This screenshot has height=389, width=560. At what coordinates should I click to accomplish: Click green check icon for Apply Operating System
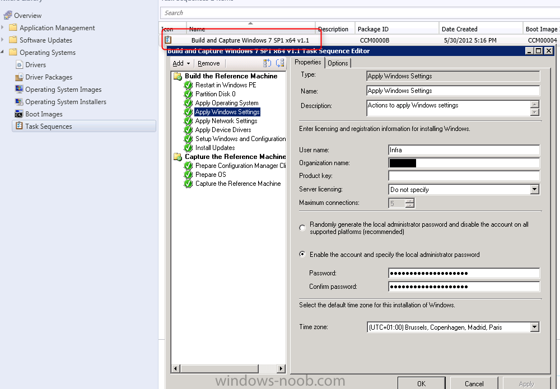pyautogui.click(x=188, y=103)
